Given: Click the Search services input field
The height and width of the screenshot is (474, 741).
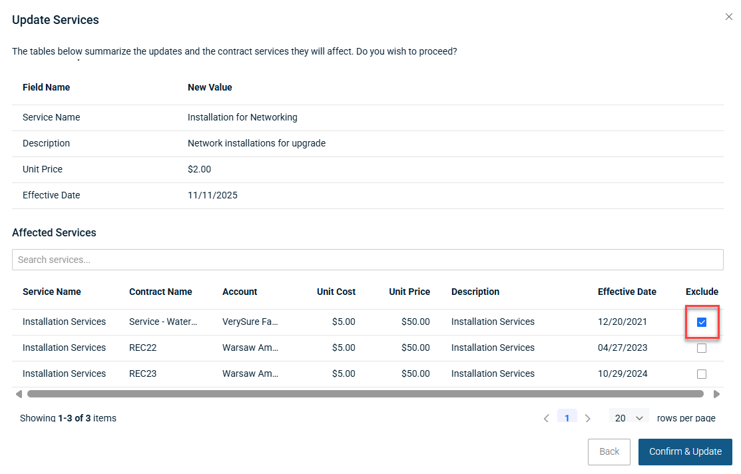Looking at the screenshot, I should click(368, 260).
